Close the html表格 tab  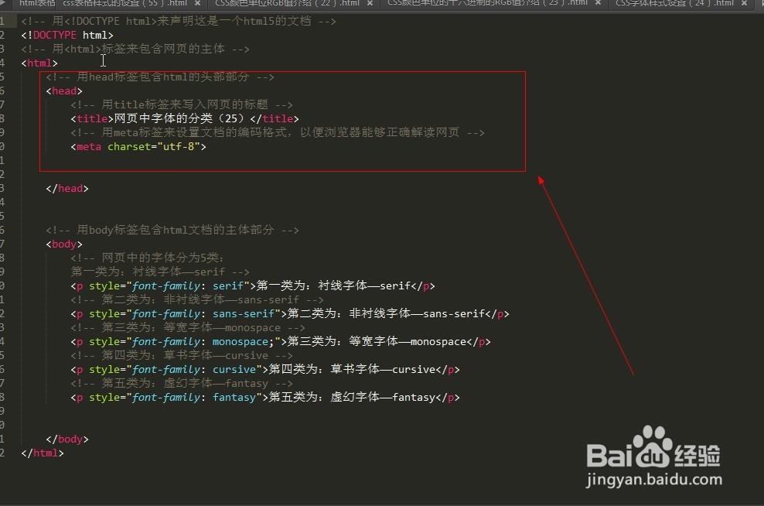point(52,4)
